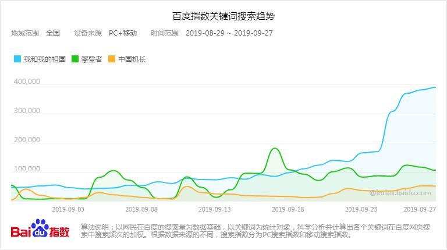The image size is (447, 250).
Task: Select the 2019-09-03 date on the axis
Action: [68, 208]
